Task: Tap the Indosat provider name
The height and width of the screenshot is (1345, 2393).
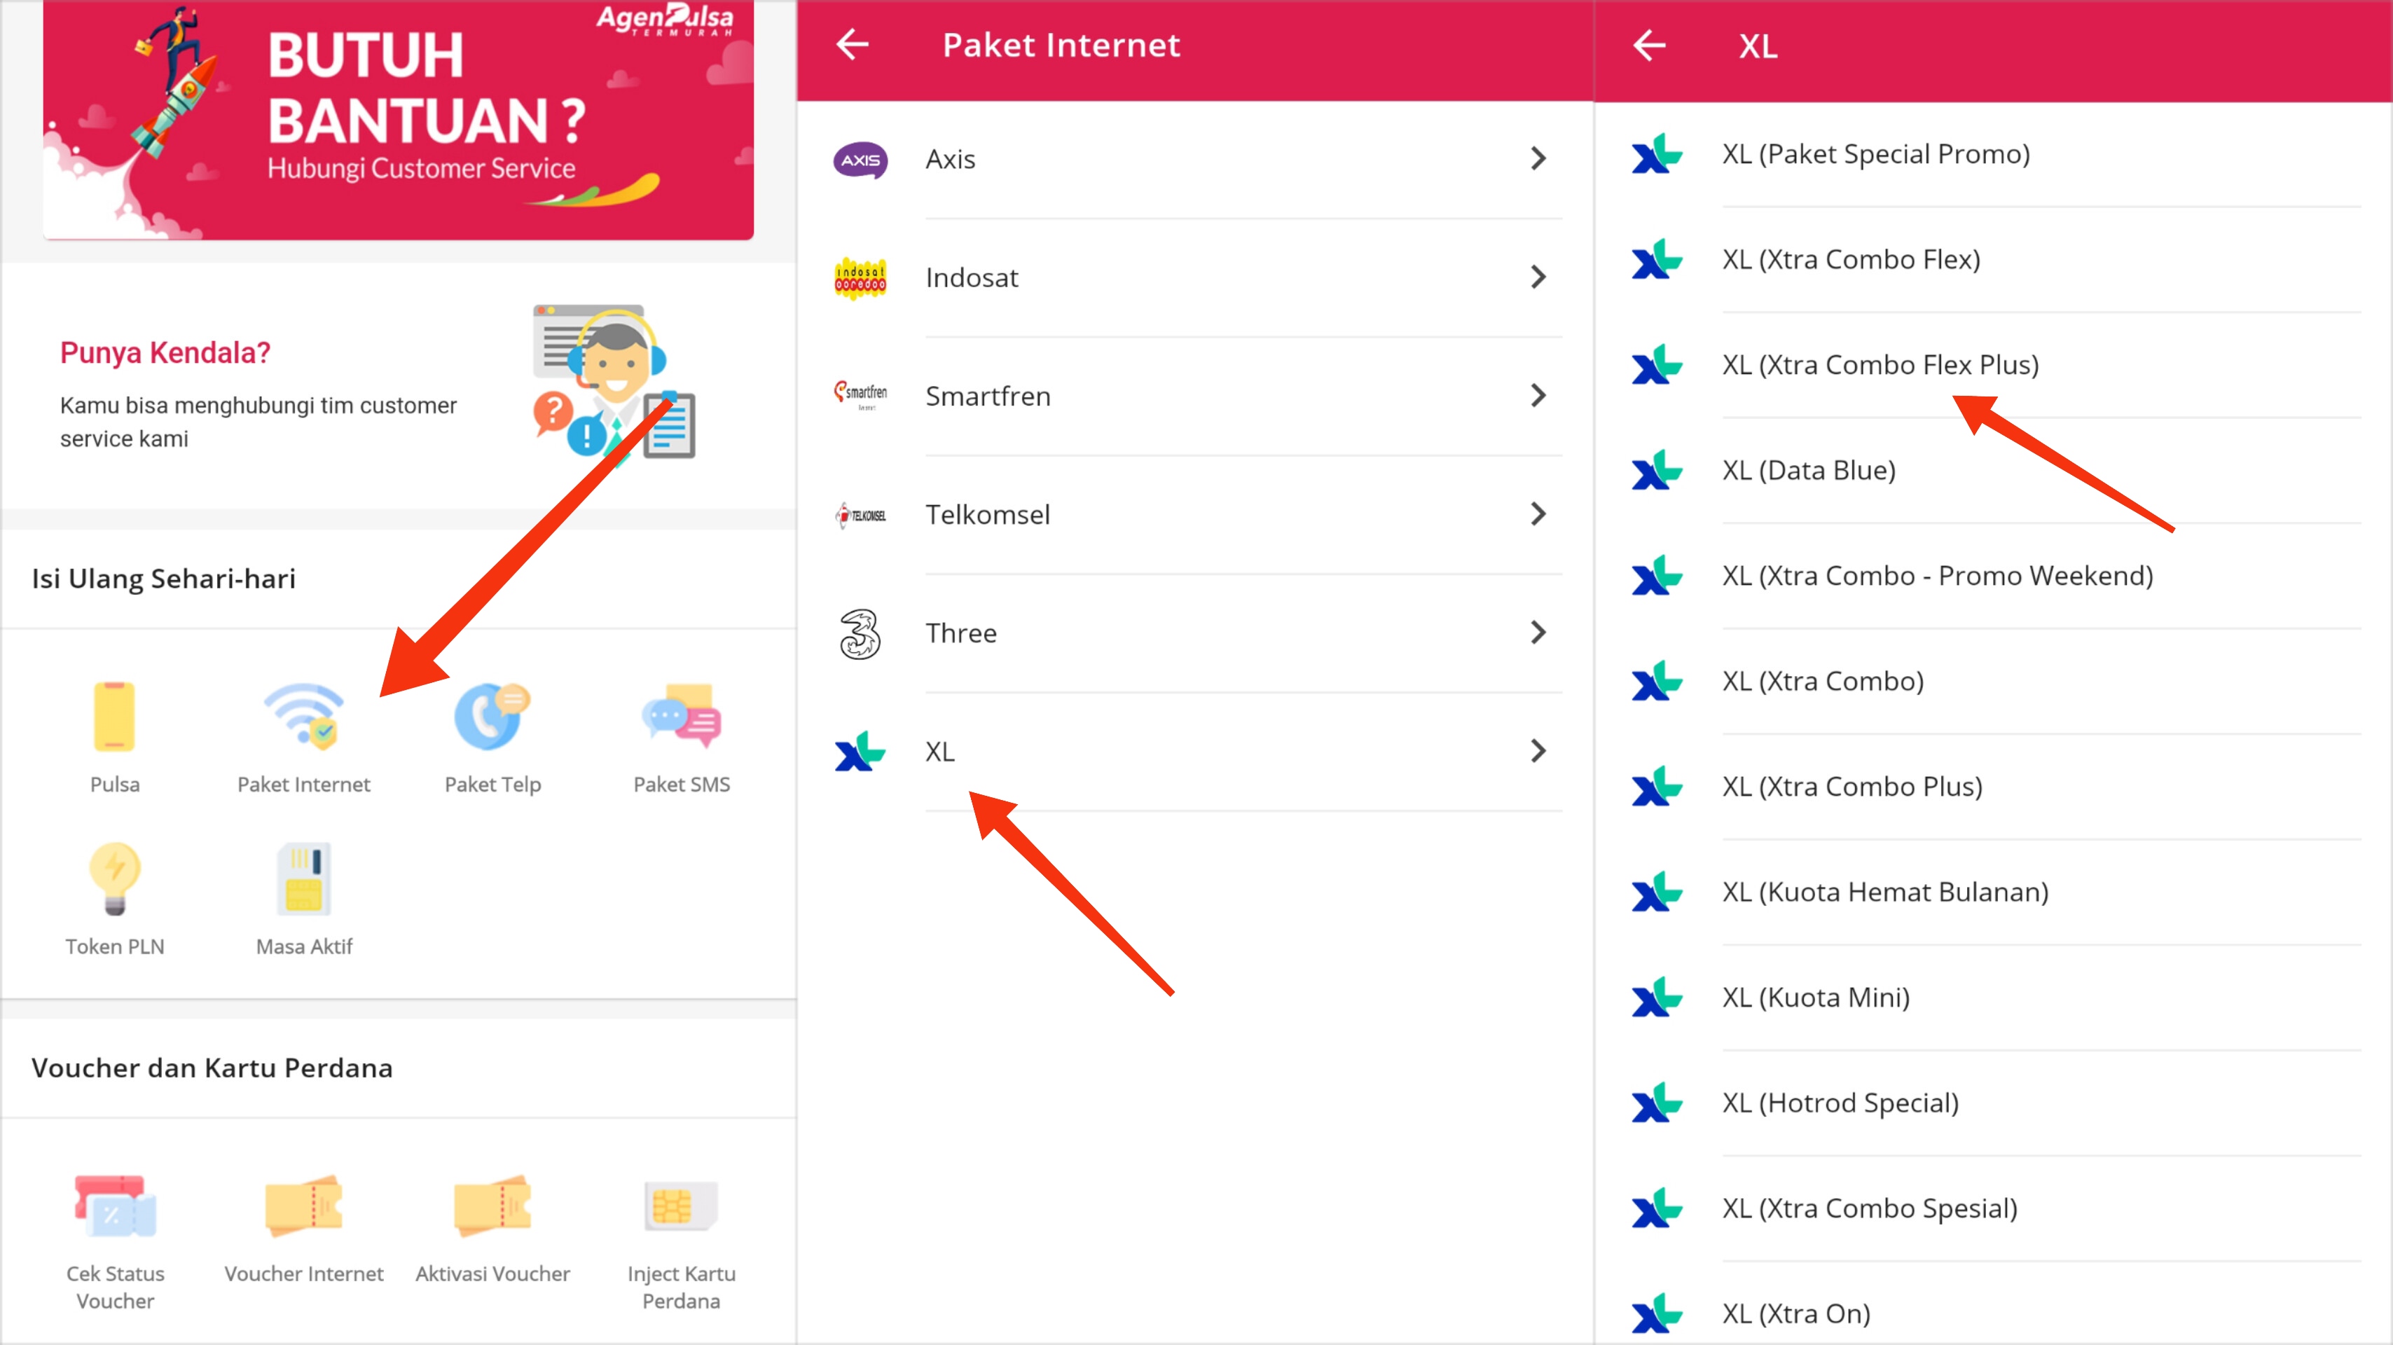Action: pos(972,277)
